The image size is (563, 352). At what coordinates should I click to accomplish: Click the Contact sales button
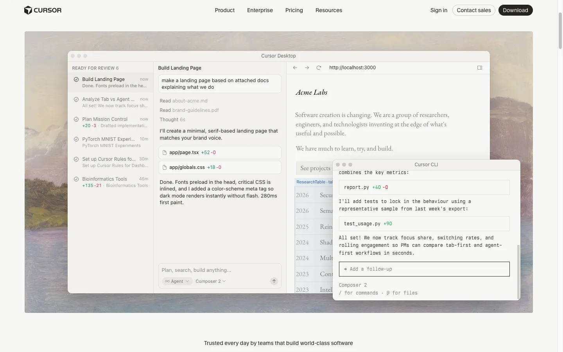click(x=474, y=10)
